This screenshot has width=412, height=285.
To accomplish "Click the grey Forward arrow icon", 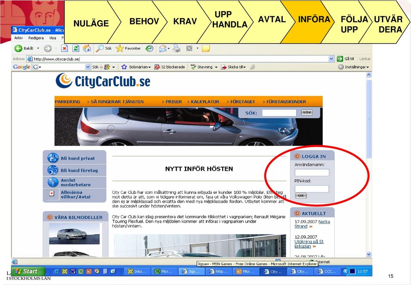I will click(x=48, y=49).
